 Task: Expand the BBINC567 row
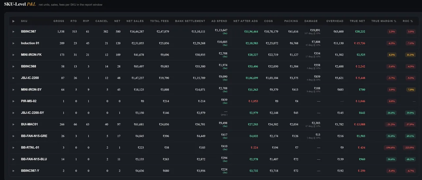coord(14,32)
